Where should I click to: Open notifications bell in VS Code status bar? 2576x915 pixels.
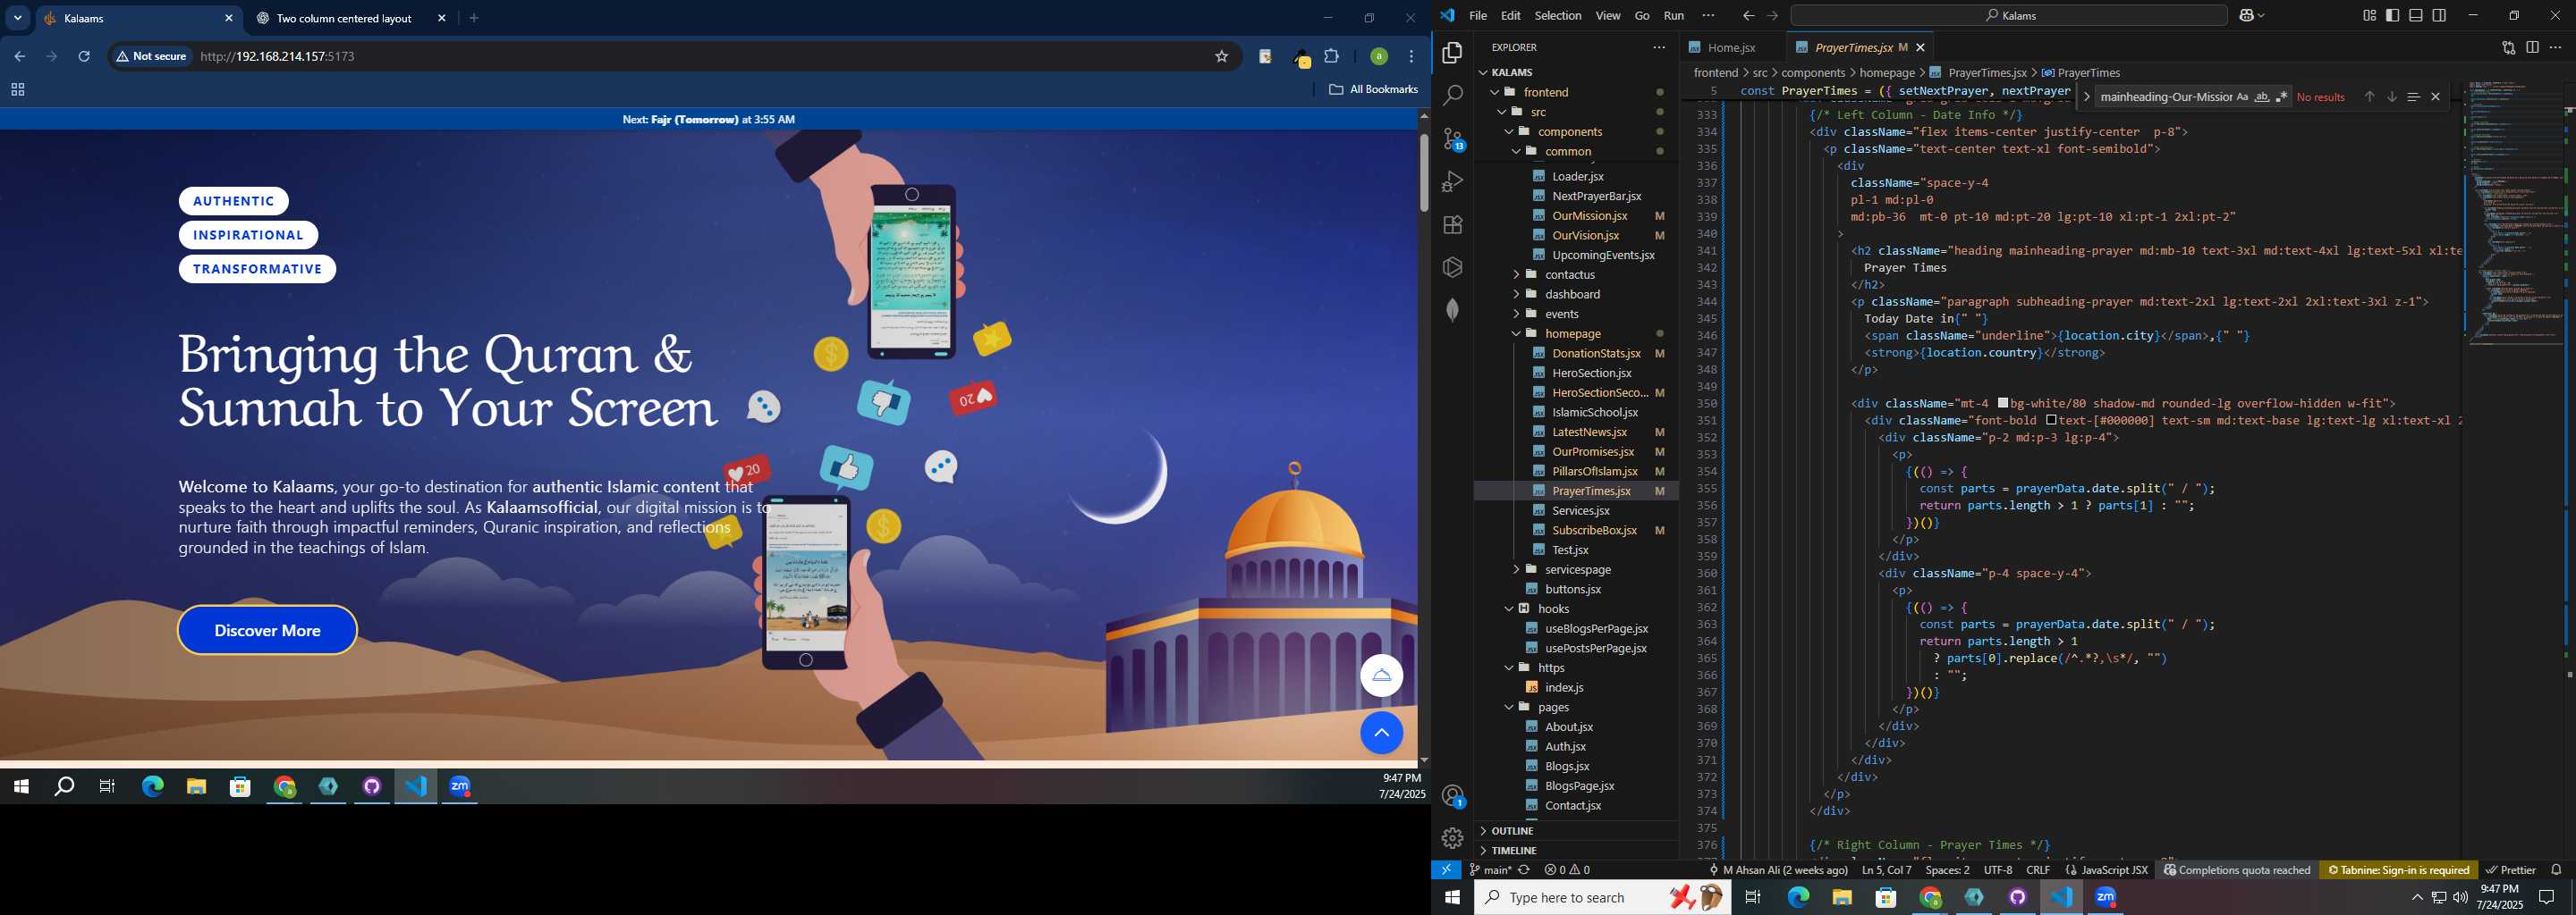pos(2556,870)
